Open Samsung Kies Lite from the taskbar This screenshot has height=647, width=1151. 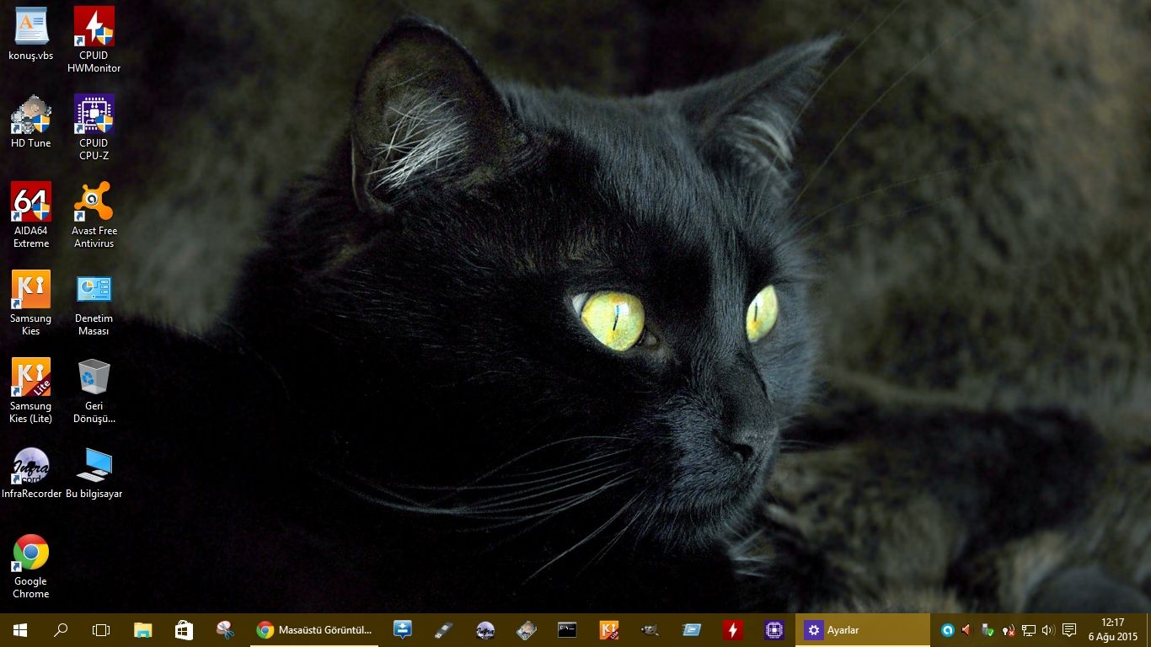(x=609, y=630)
